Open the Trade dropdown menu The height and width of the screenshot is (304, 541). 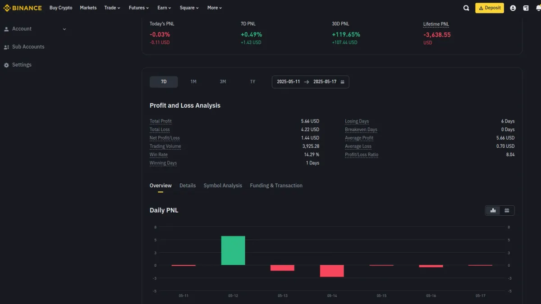112,8
